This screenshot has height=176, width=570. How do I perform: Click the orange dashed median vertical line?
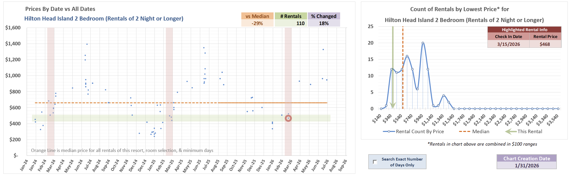coord(403,67)
